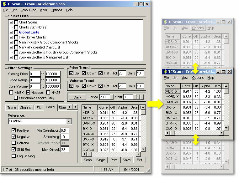The height and width of the screenshot is (178, 239).
Task: Click the Min Correlation input field
Action: click(x=65, y=130)
